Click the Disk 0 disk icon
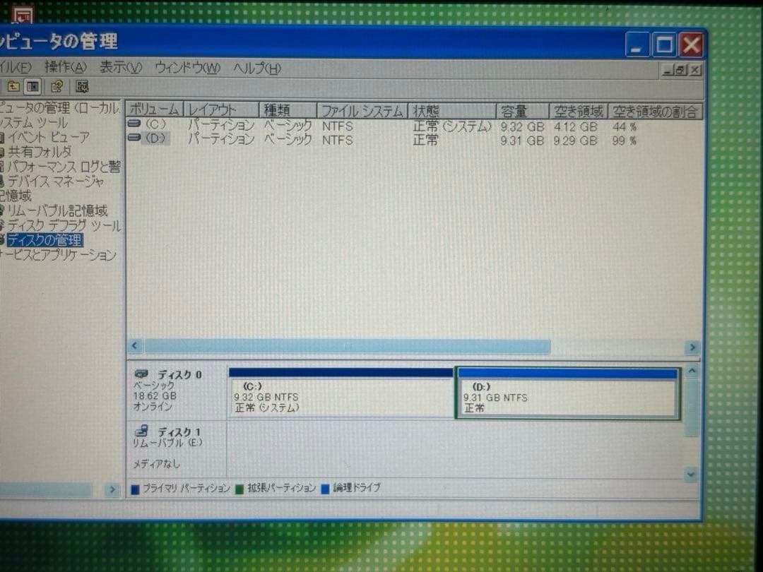This screenshot has height=572, width=763. pos(142,373)
